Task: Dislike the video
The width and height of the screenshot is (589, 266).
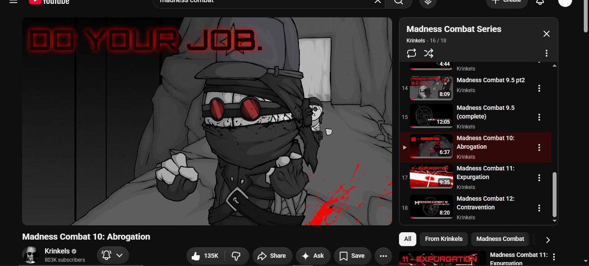Action: point(236,256)
